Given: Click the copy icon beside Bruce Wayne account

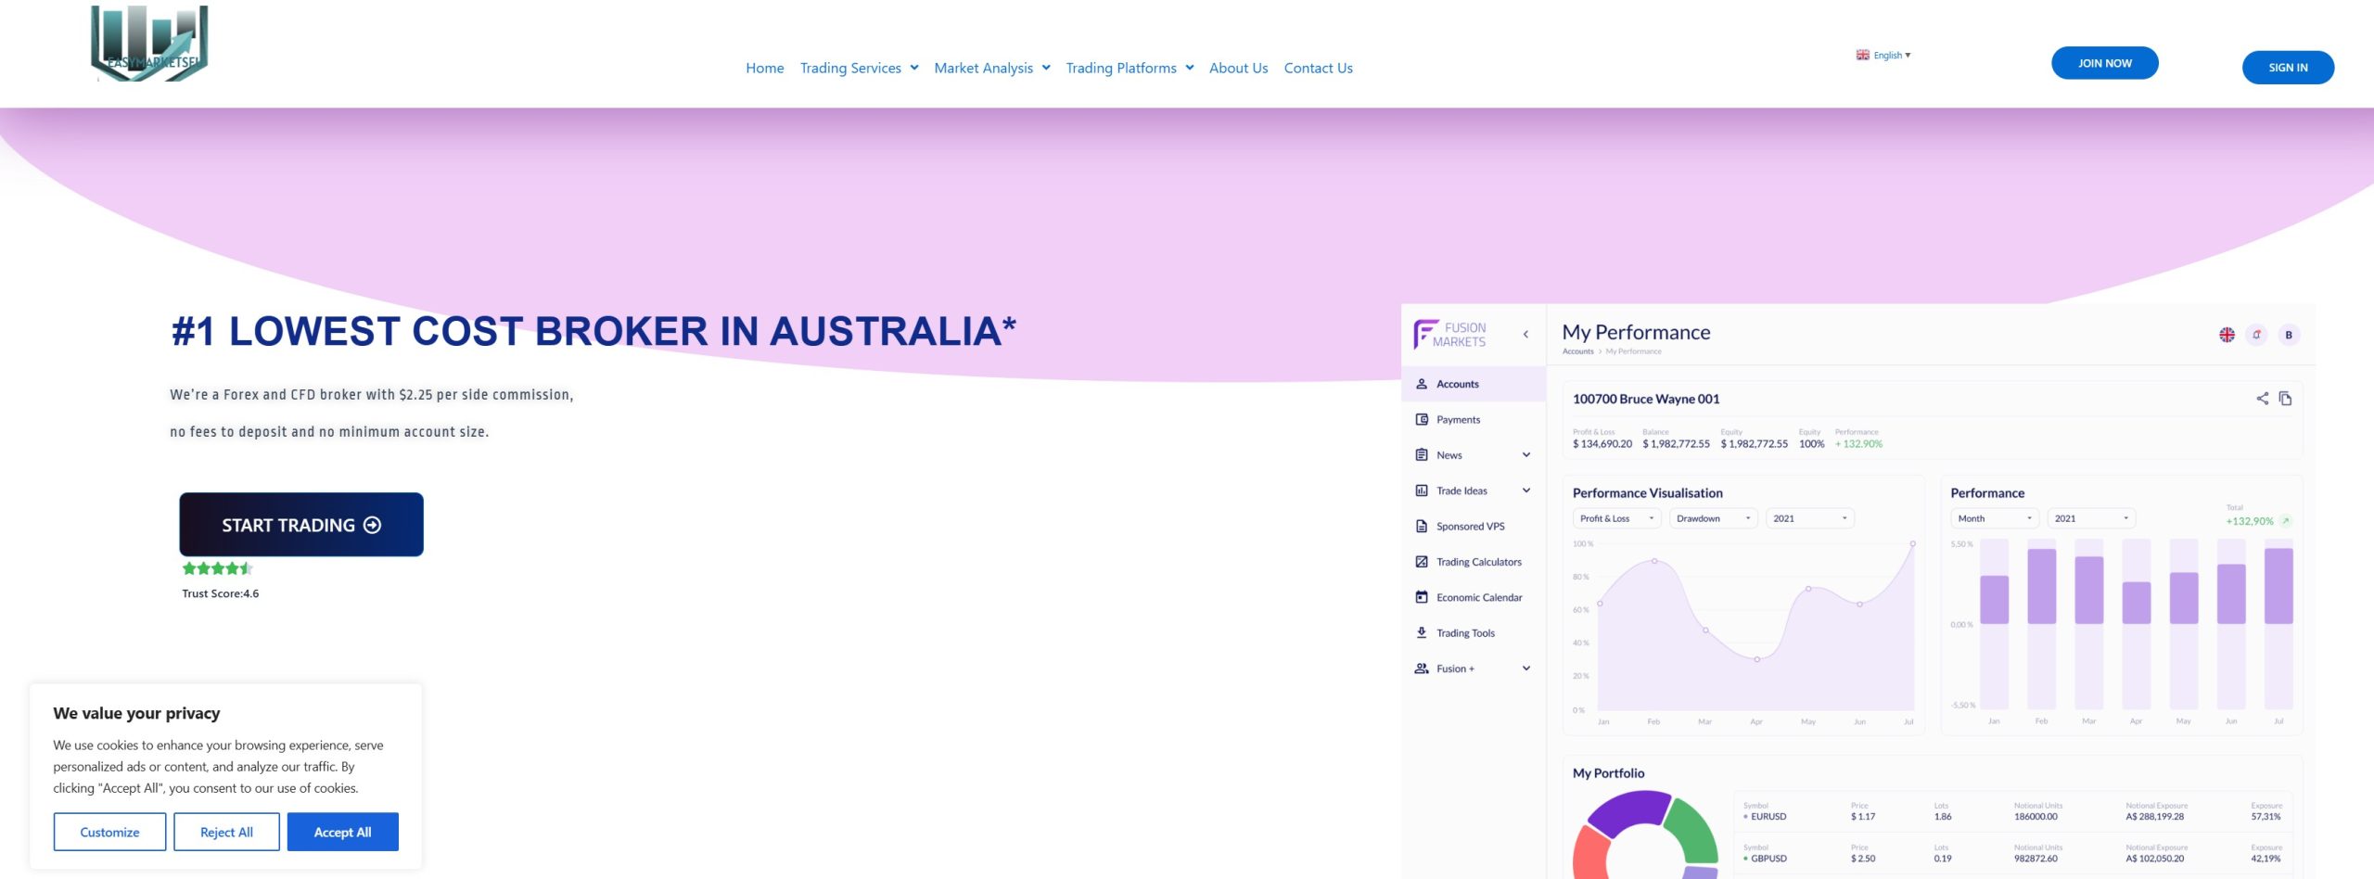Looking at the screenshot, I should click(x=2285, y=399).
